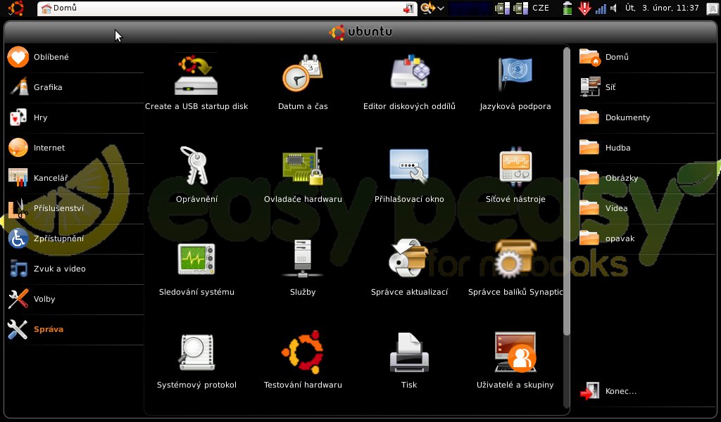Switch to the Internet category
Image resolution: width=721 pixels, height=422 pixels.
coord(75,148)
